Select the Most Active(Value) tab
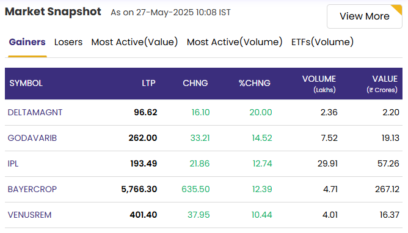Image resolution: width=408 pixels, height=233 pixels. coord(134,42)
